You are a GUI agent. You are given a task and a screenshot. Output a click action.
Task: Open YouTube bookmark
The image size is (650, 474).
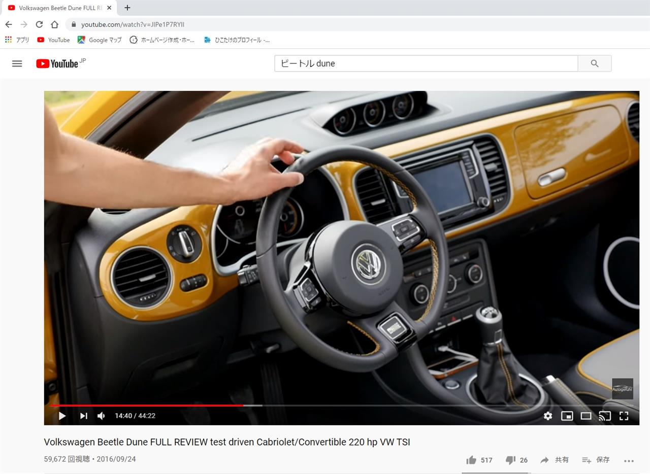click(53, 40)
